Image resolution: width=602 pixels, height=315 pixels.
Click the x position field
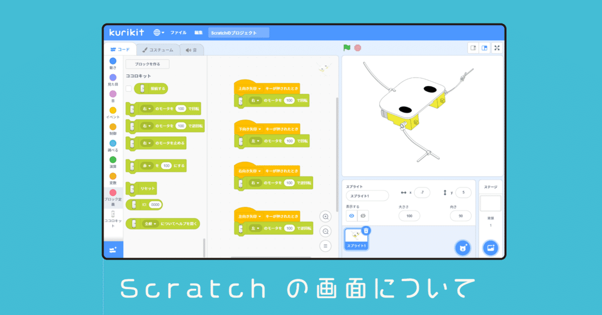(x=422, y=192)
